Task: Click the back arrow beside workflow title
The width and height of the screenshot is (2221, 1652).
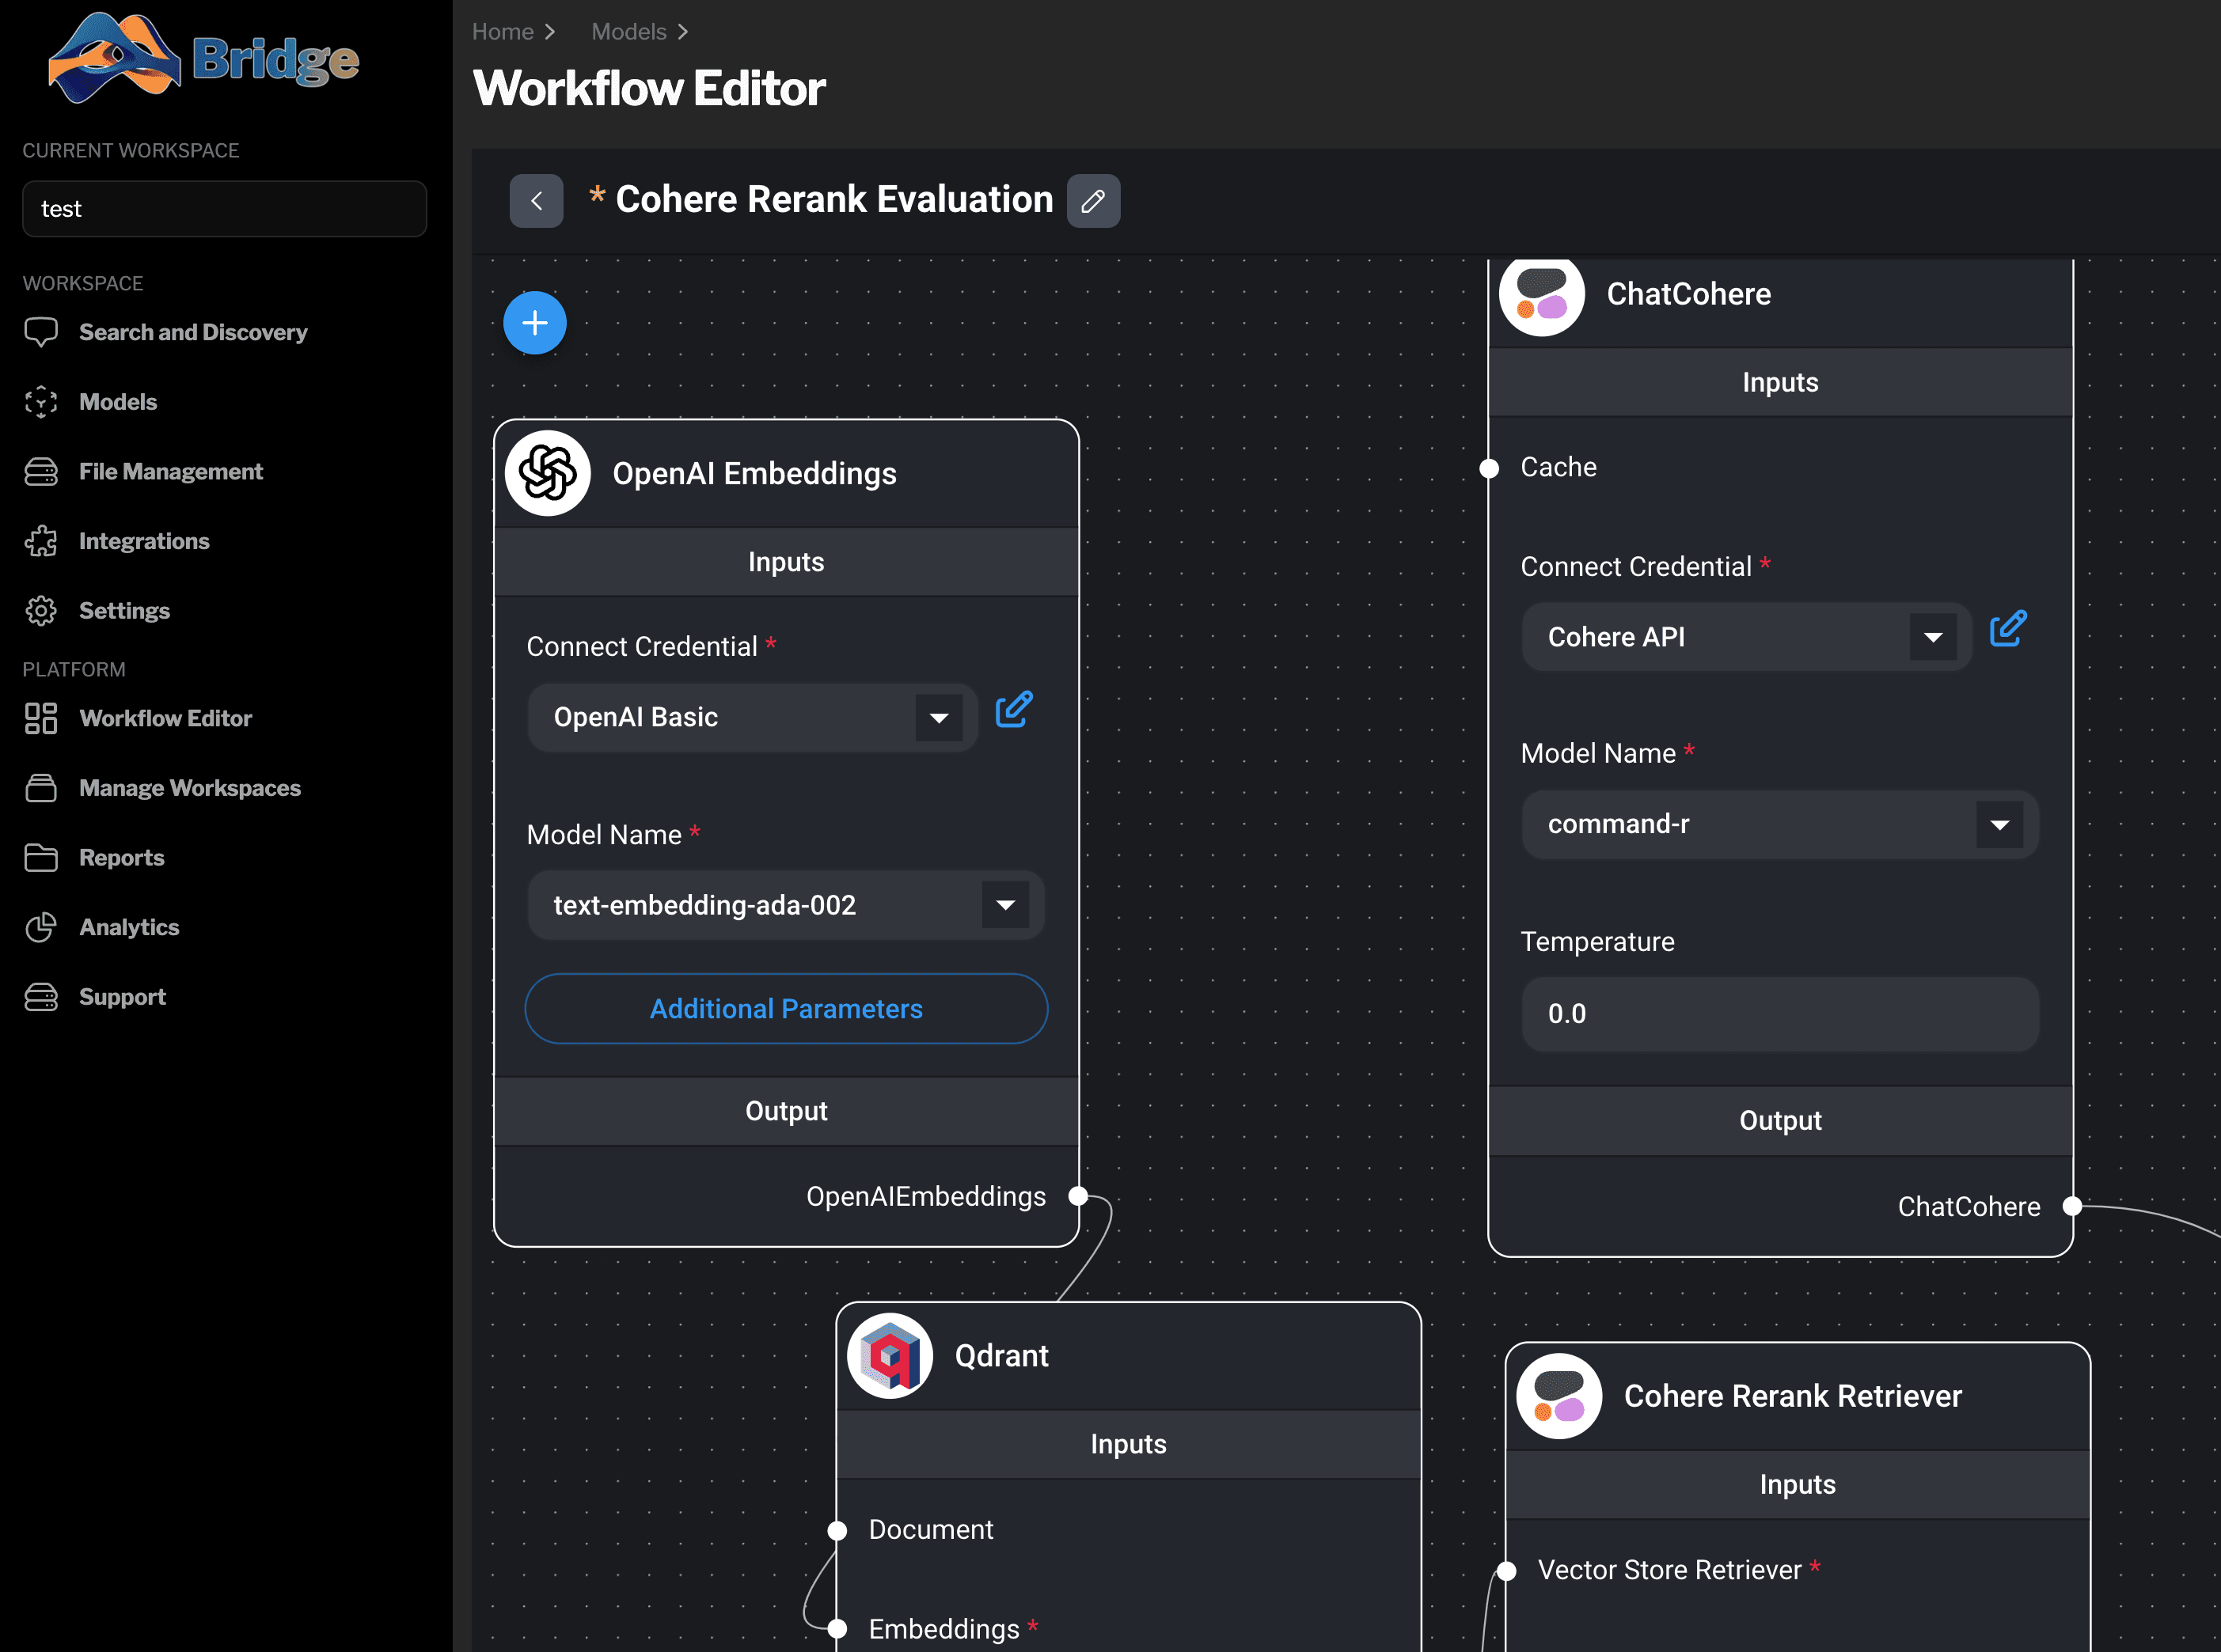Action: (x=536, y=201)
